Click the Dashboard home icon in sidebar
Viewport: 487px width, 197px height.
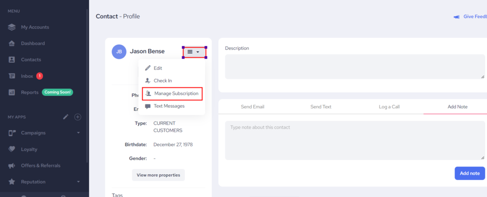[12, 44]
